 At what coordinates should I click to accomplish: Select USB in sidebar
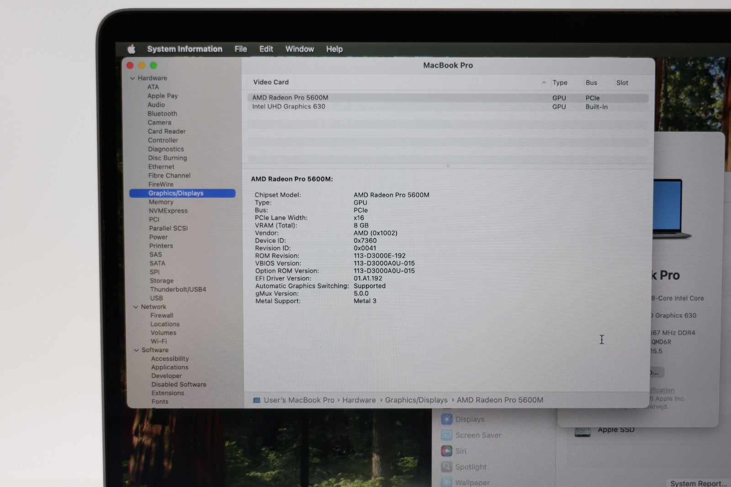pyautogui.click(x=157, y=298)
